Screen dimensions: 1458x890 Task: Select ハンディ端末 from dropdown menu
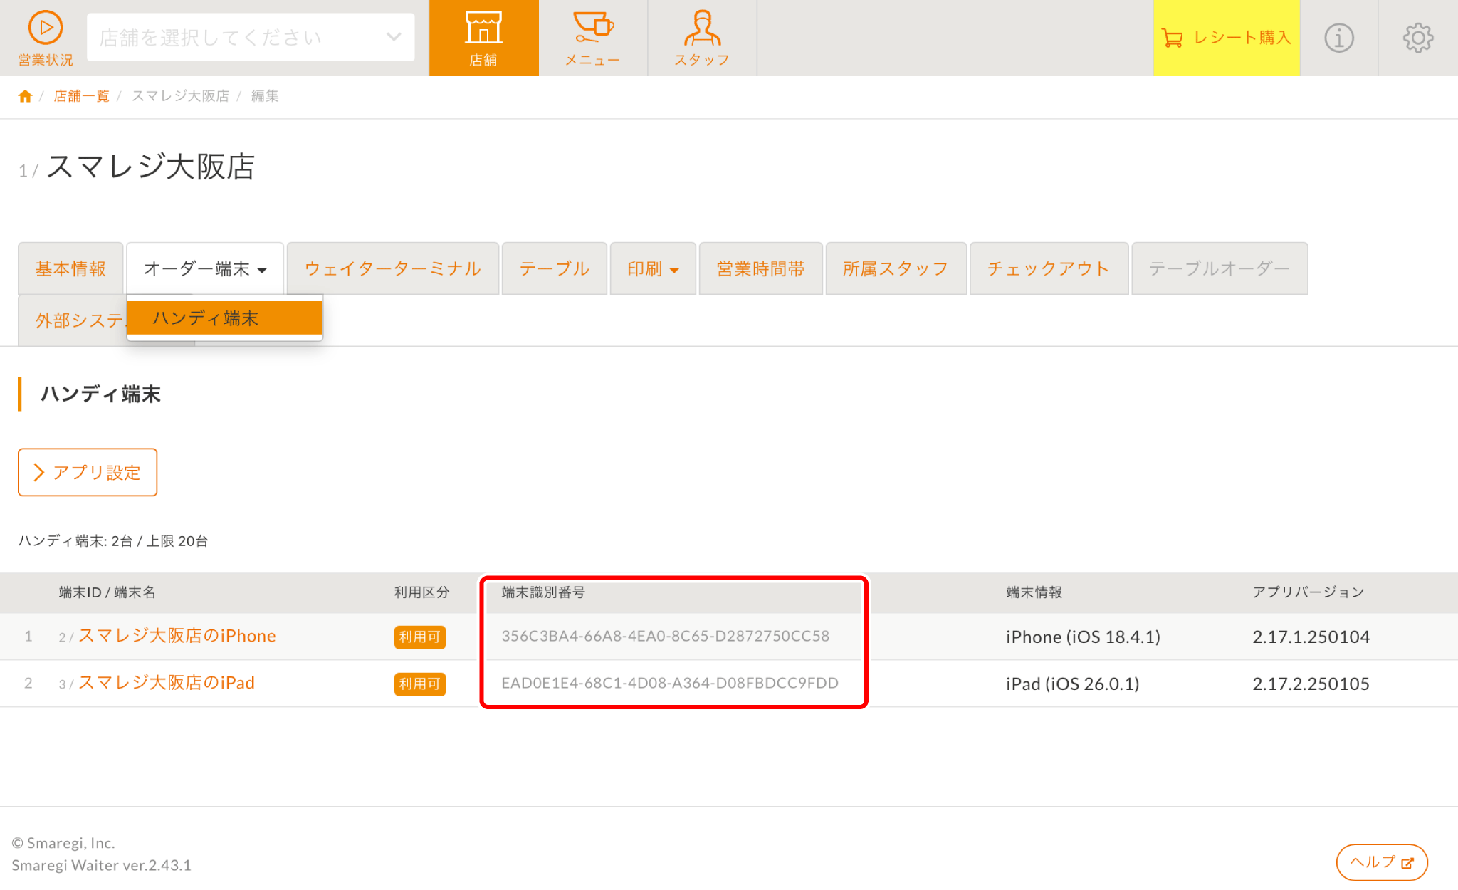click(224, 318)
